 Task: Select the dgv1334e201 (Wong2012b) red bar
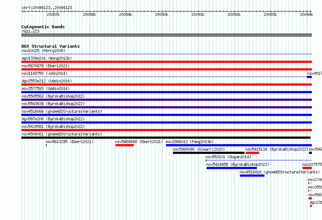point(166,62)
